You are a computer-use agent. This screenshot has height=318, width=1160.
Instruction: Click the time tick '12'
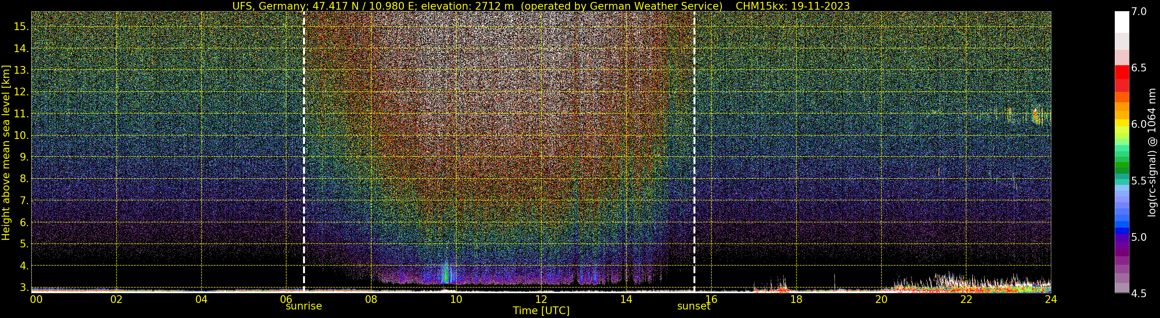[x=541, y=299]
